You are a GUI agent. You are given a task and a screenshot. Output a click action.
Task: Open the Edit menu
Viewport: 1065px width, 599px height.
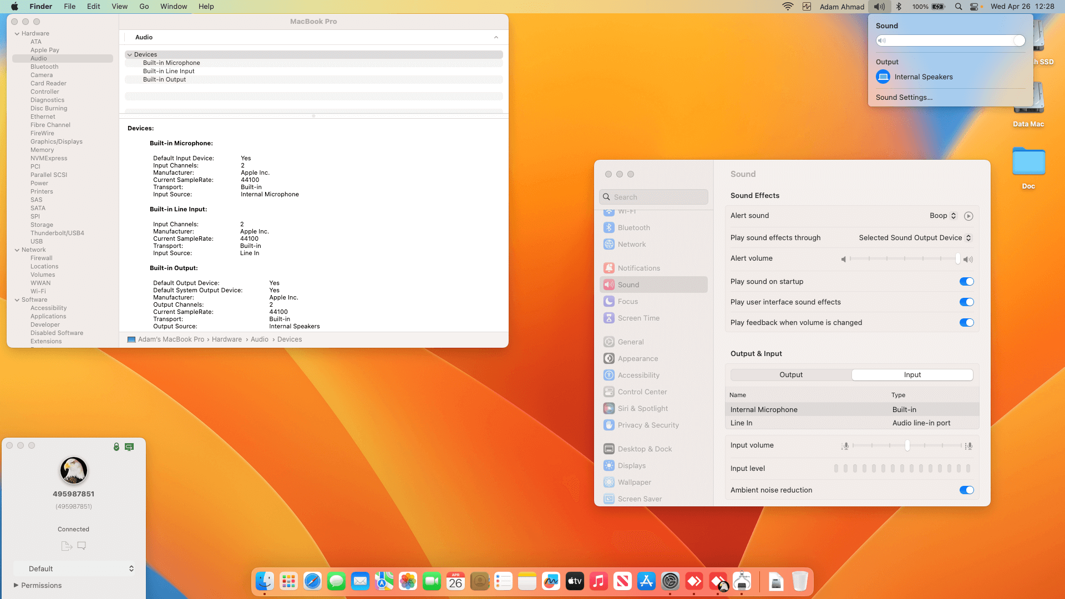click(94, 7)
